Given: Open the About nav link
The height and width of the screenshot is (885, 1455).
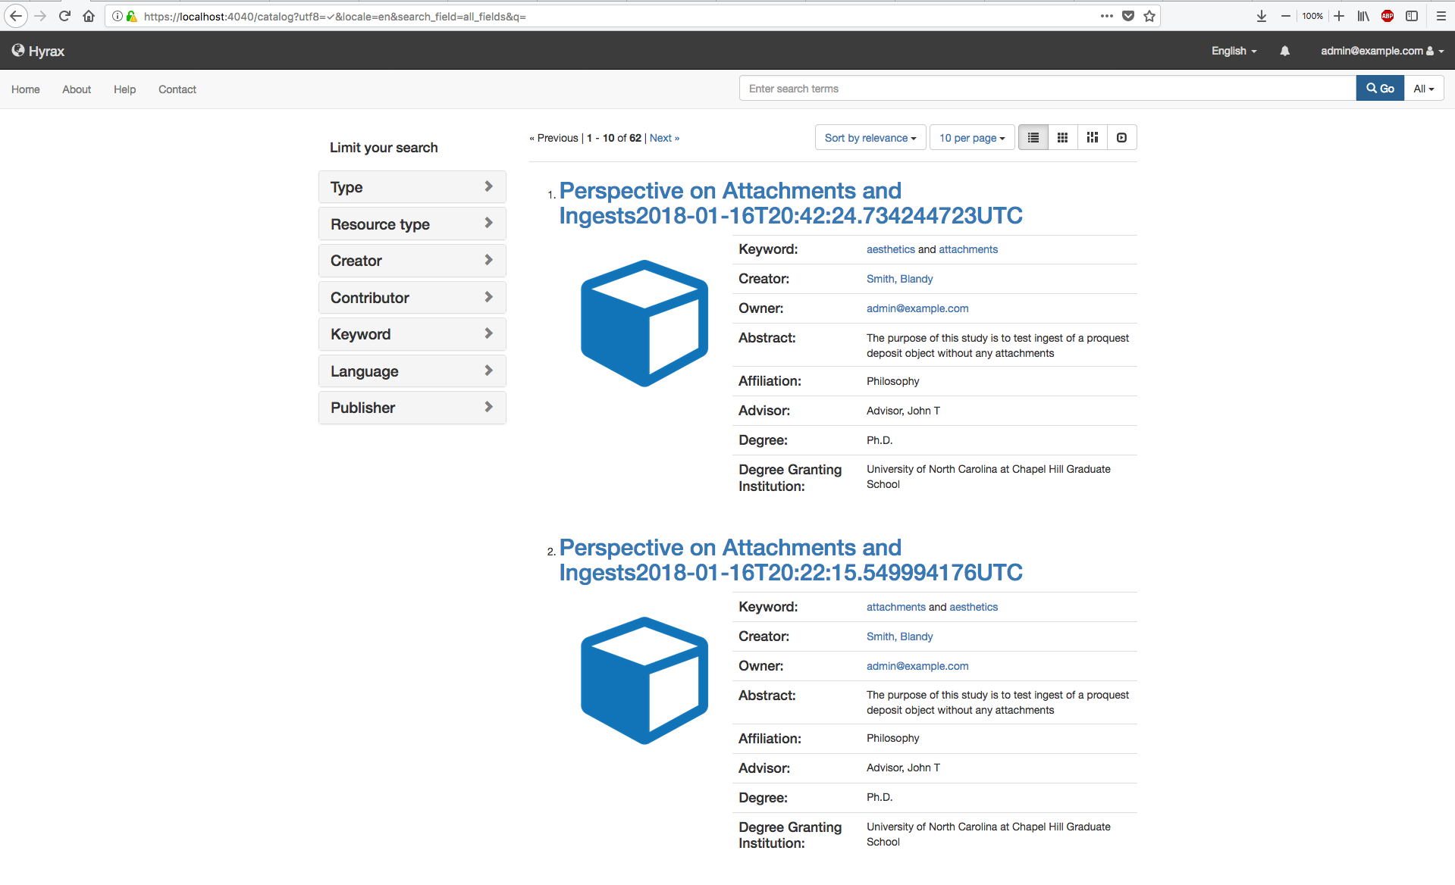Looking at the screenshot, I should tap(77, 89).
